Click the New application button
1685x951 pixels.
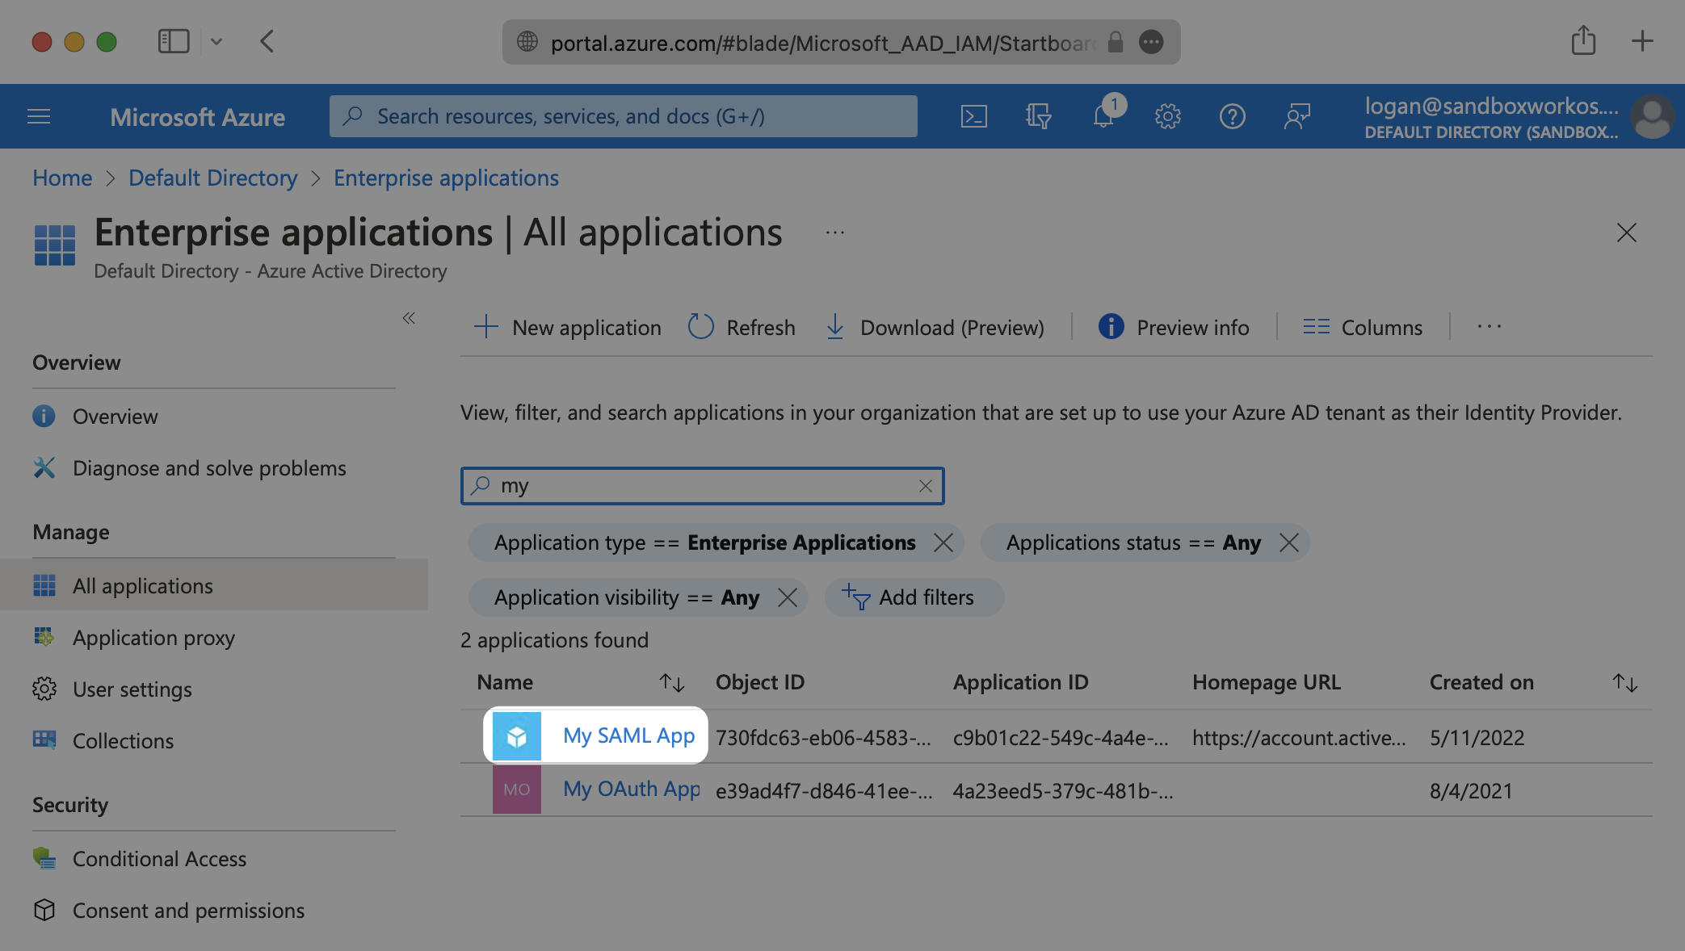[x=567, y=327]
